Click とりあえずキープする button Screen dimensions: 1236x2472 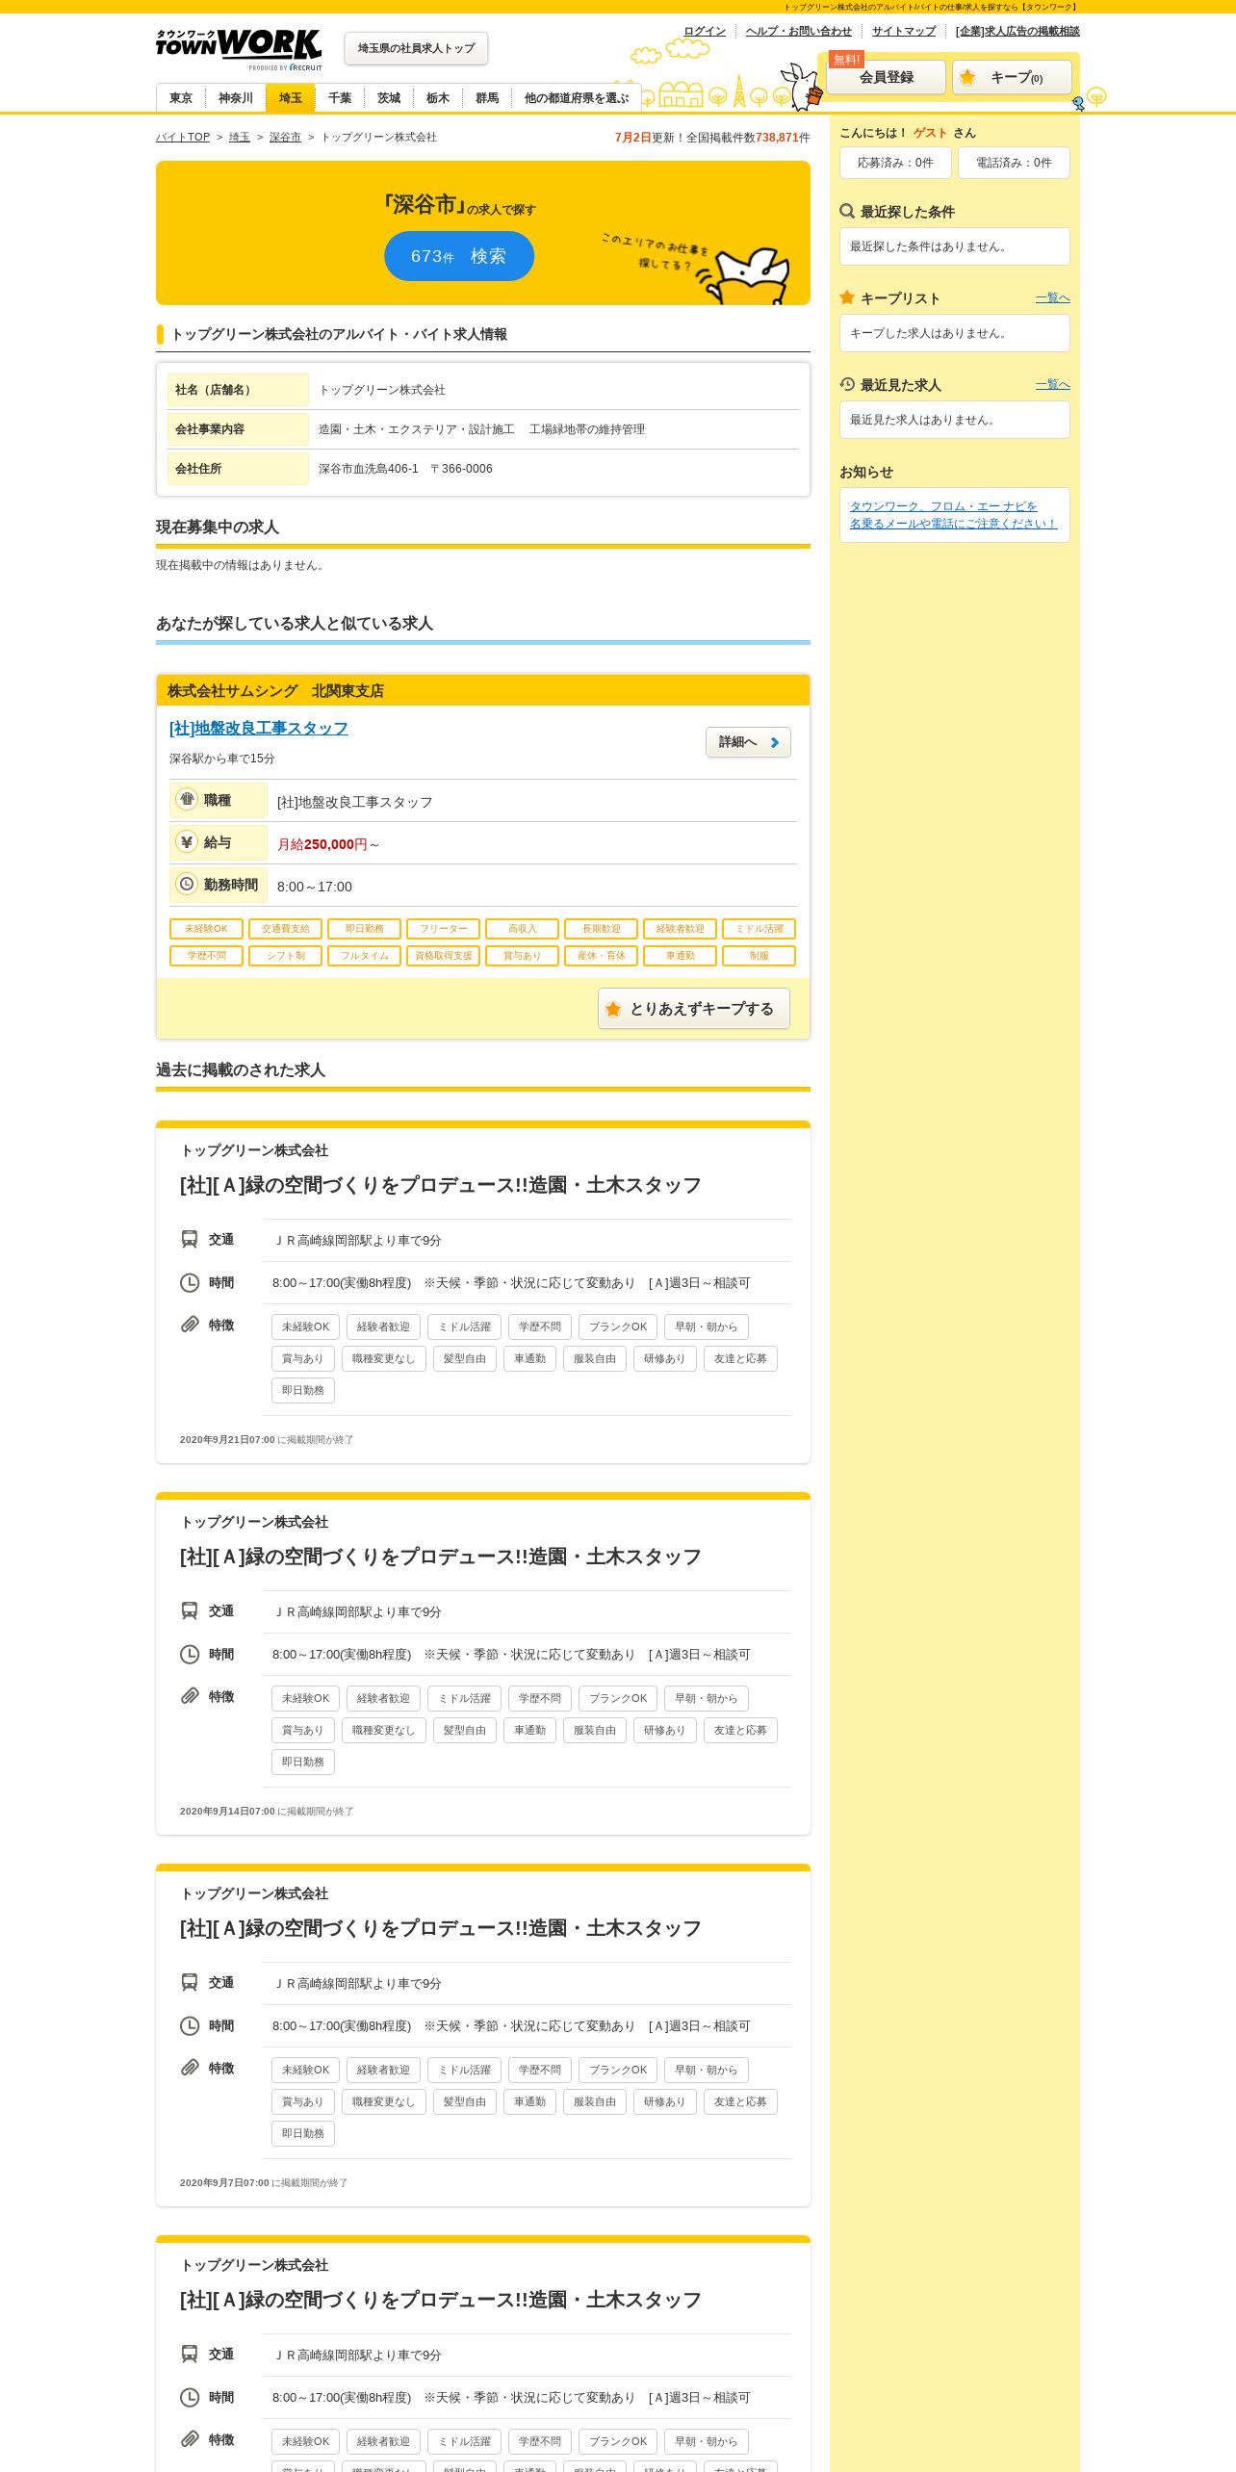(694, 1009)
